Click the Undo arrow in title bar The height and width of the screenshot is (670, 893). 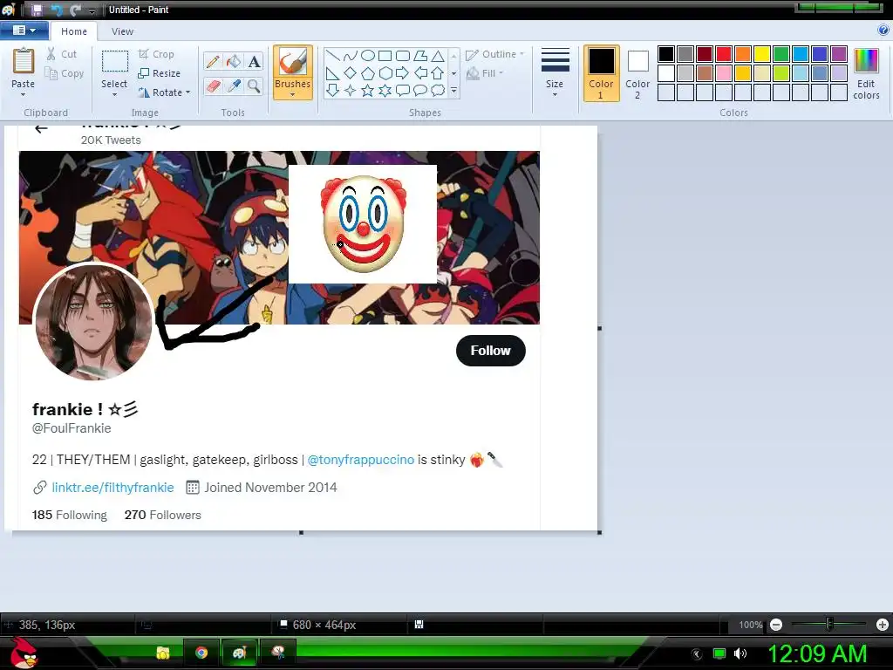pos(57,10)
